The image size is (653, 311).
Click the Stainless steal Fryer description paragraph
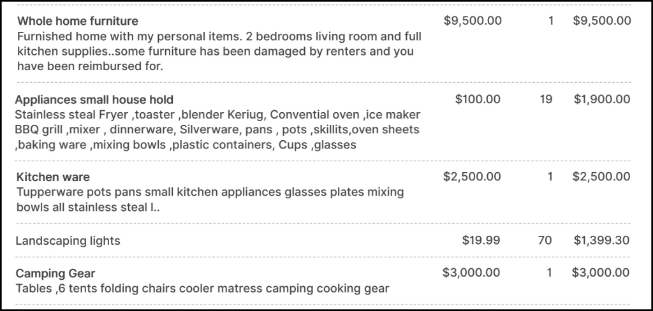tap(217, 130)
